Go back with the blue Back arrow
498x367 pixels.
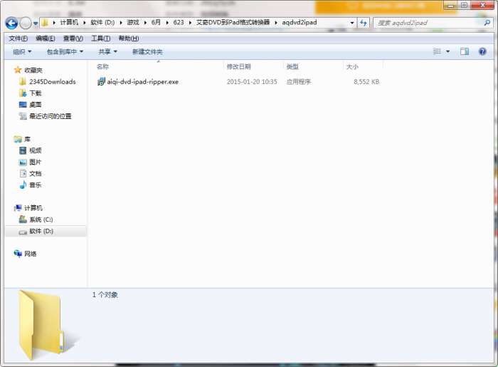coord(12,23)
